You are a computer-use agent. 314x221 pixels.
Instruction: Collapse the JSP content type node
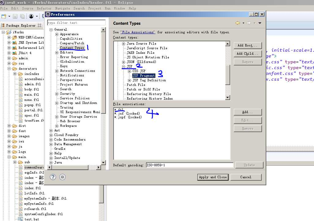click(x=124, y=67)
